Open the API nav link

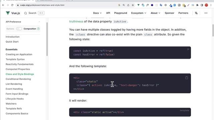click(x=108, y=13)
